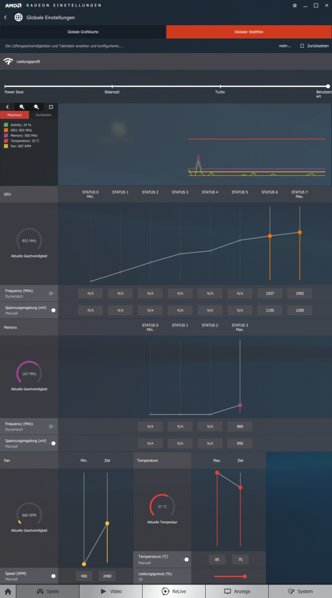Click the GPU Status 7 voltage field 1200
332x598 pixels.
(x=300, y=310)
